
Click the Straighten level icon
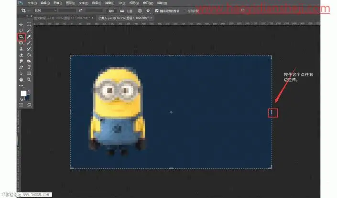pos(122,10)
